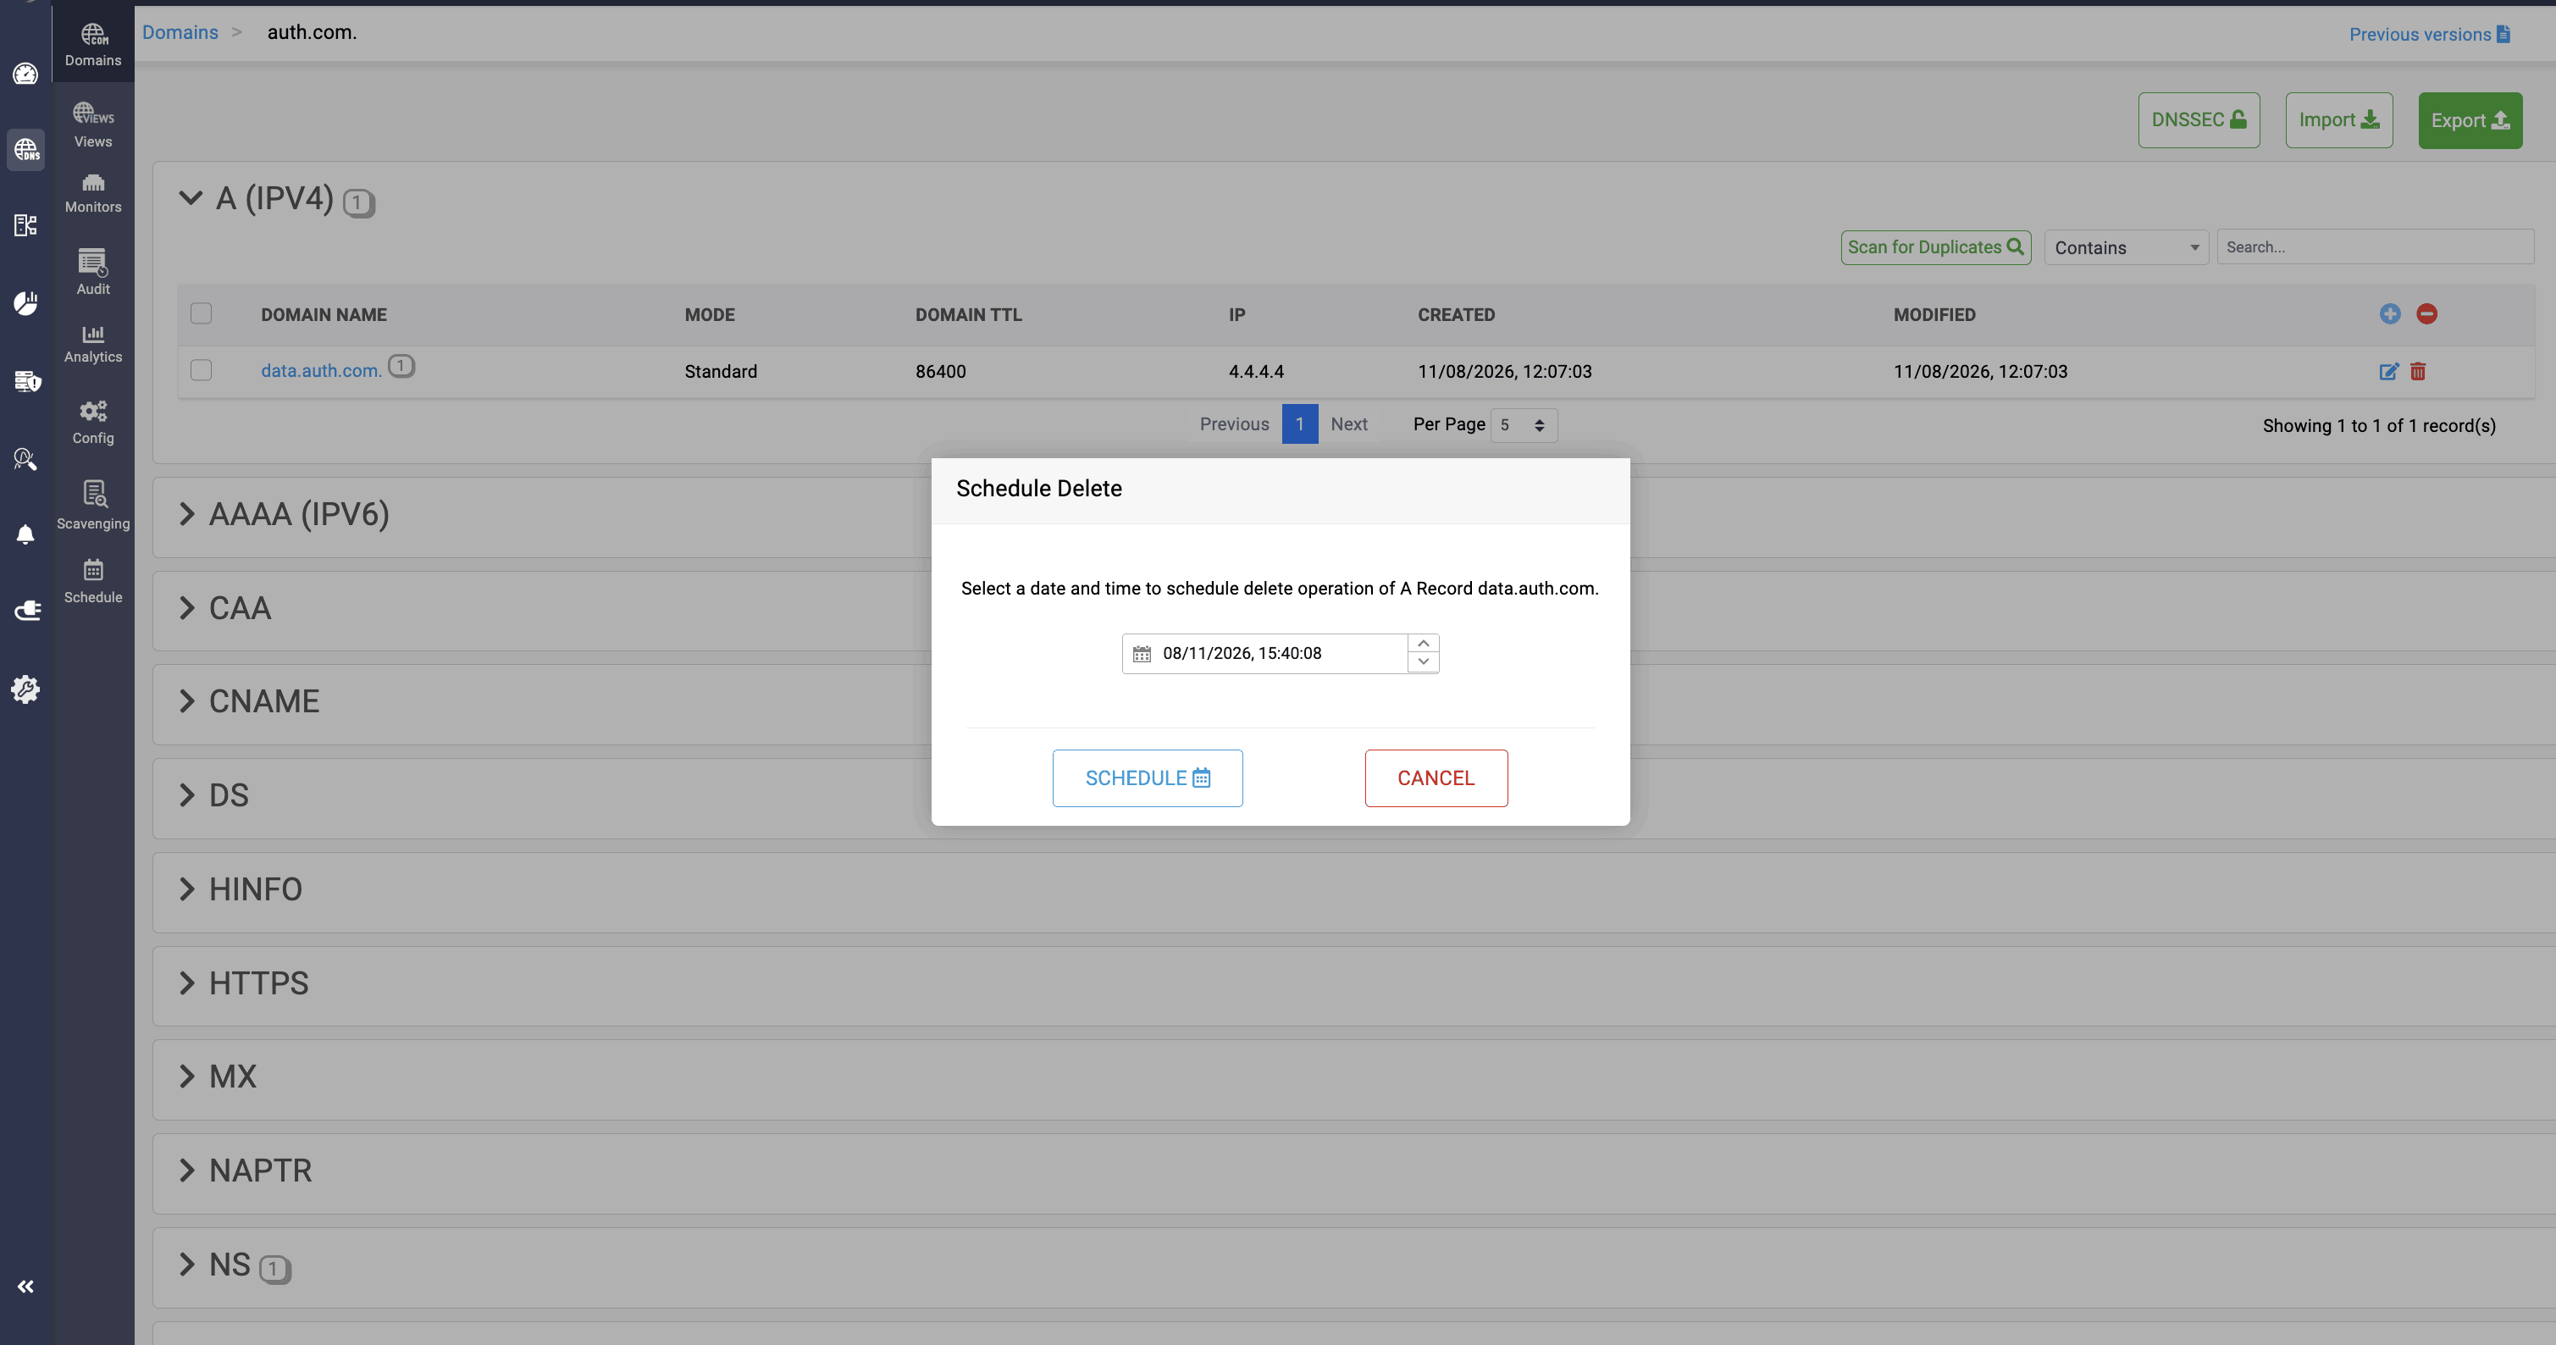Go to Next page in pagination

1348,423
